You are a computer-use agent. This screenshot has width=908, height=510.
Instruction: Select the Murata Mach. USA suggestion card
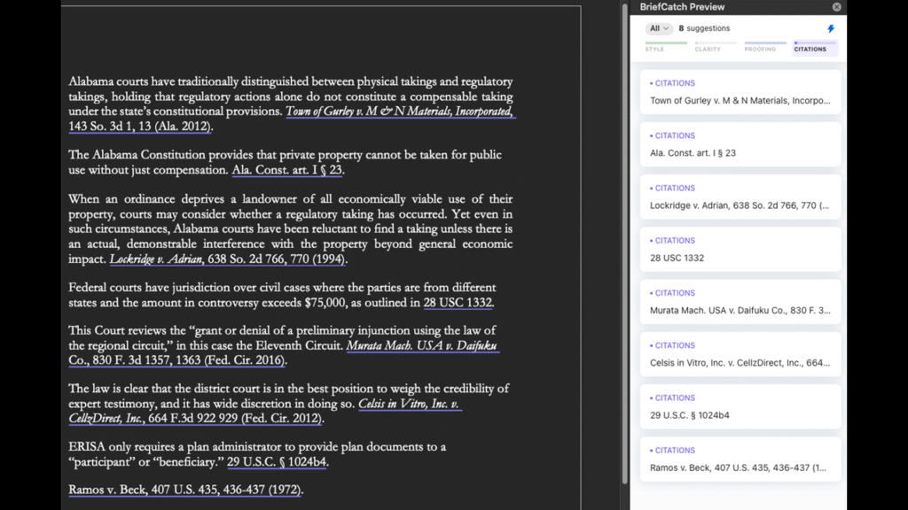[x=740, y=302]
